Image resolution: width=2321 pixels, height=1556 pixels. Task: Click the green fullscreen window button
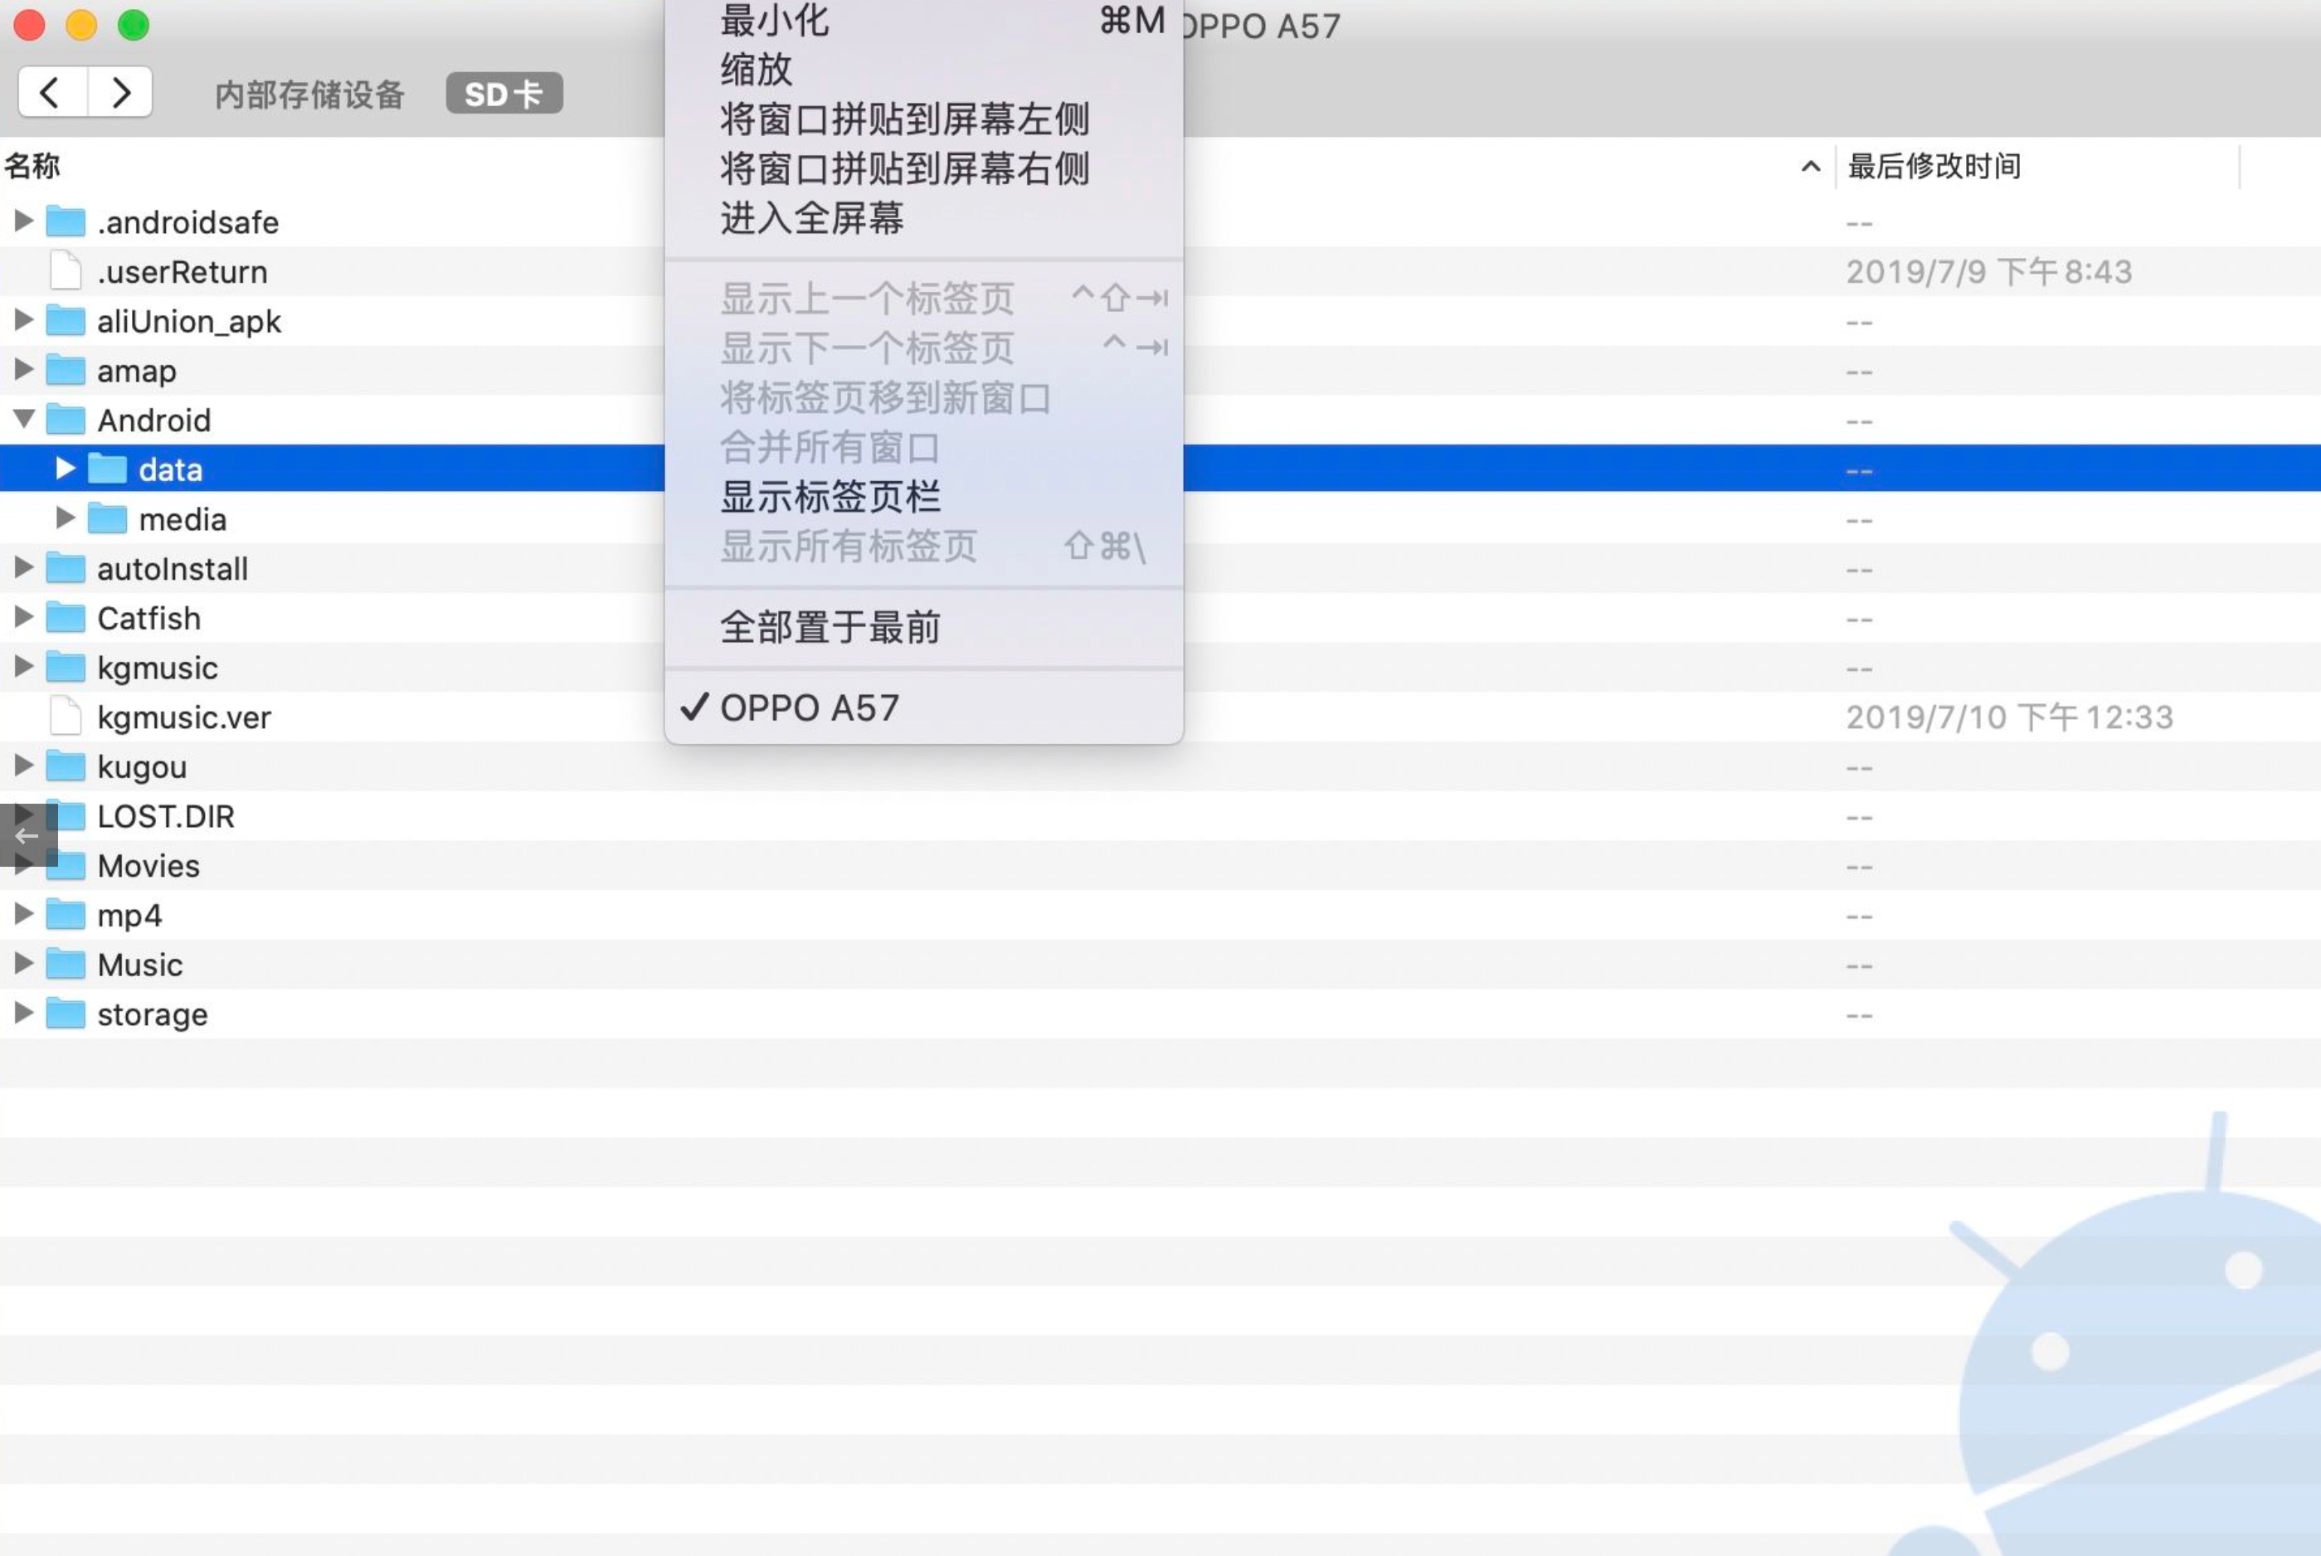click(133, 24)
